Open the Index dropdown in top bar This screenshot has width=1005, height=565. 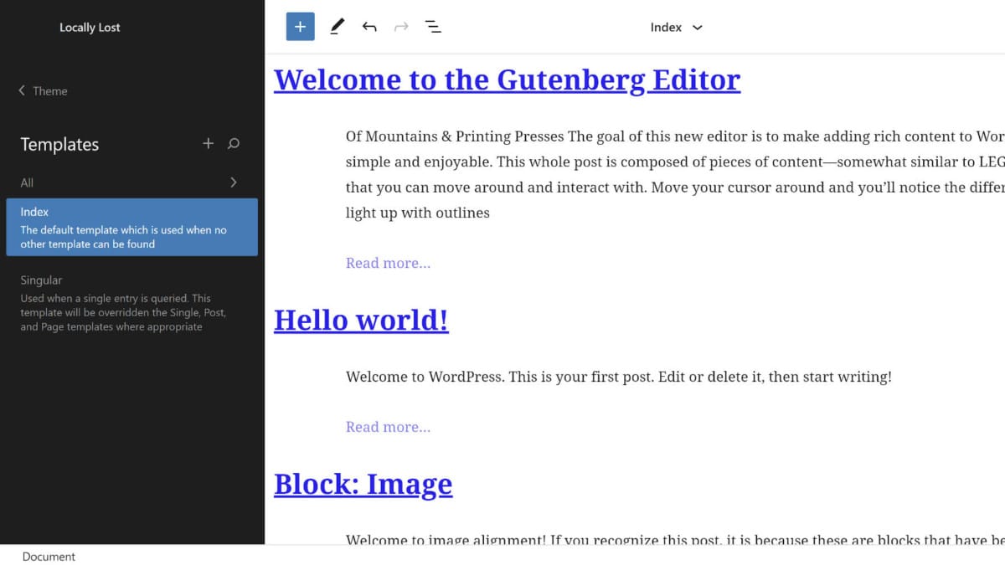676,27
